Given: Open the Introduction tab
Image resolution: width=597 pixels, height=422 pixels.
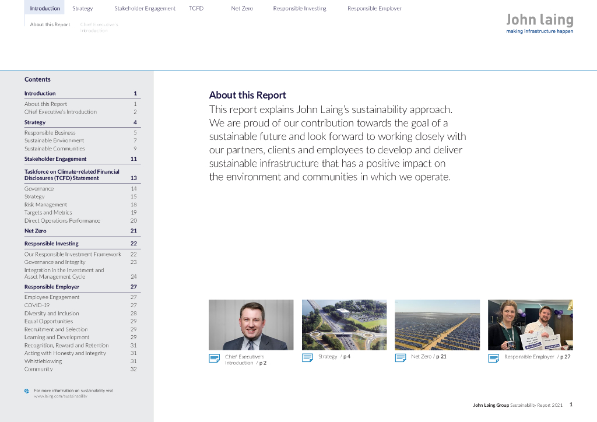Looking at the screenshot, I should click(x=45, y=8).
